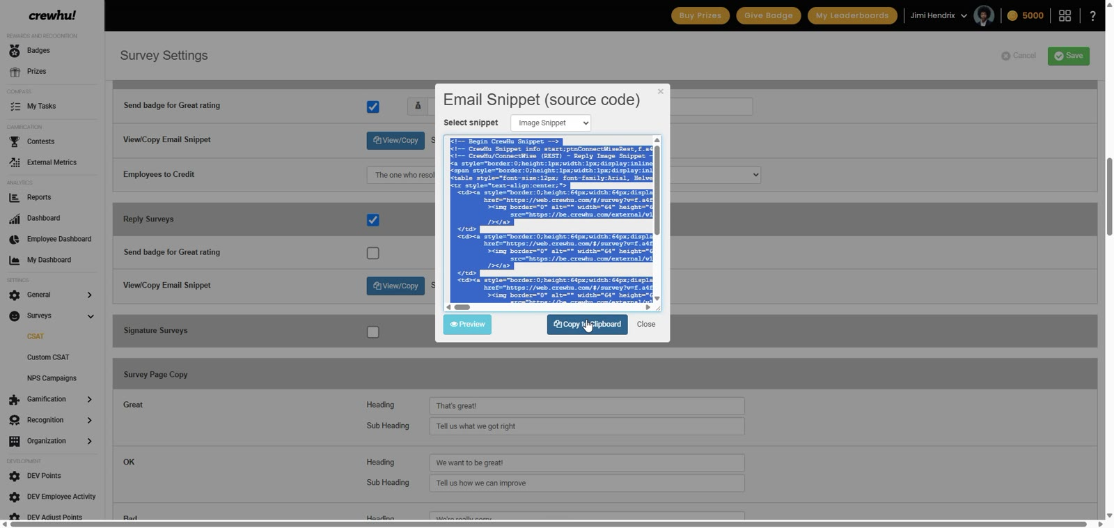
Task: Click the Close link in dialog
Action: (x=646, y=325)
